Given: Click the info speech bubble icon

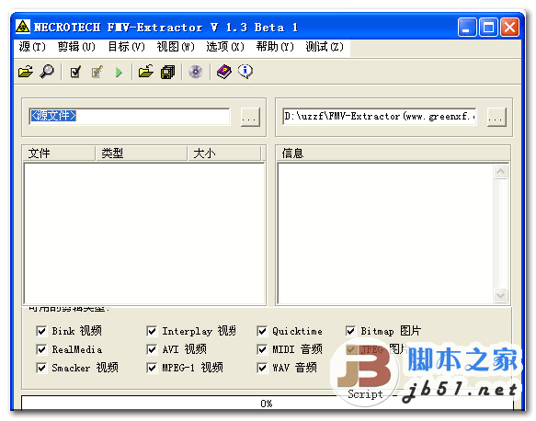Looking at the screenshot, I should point(245,72).
